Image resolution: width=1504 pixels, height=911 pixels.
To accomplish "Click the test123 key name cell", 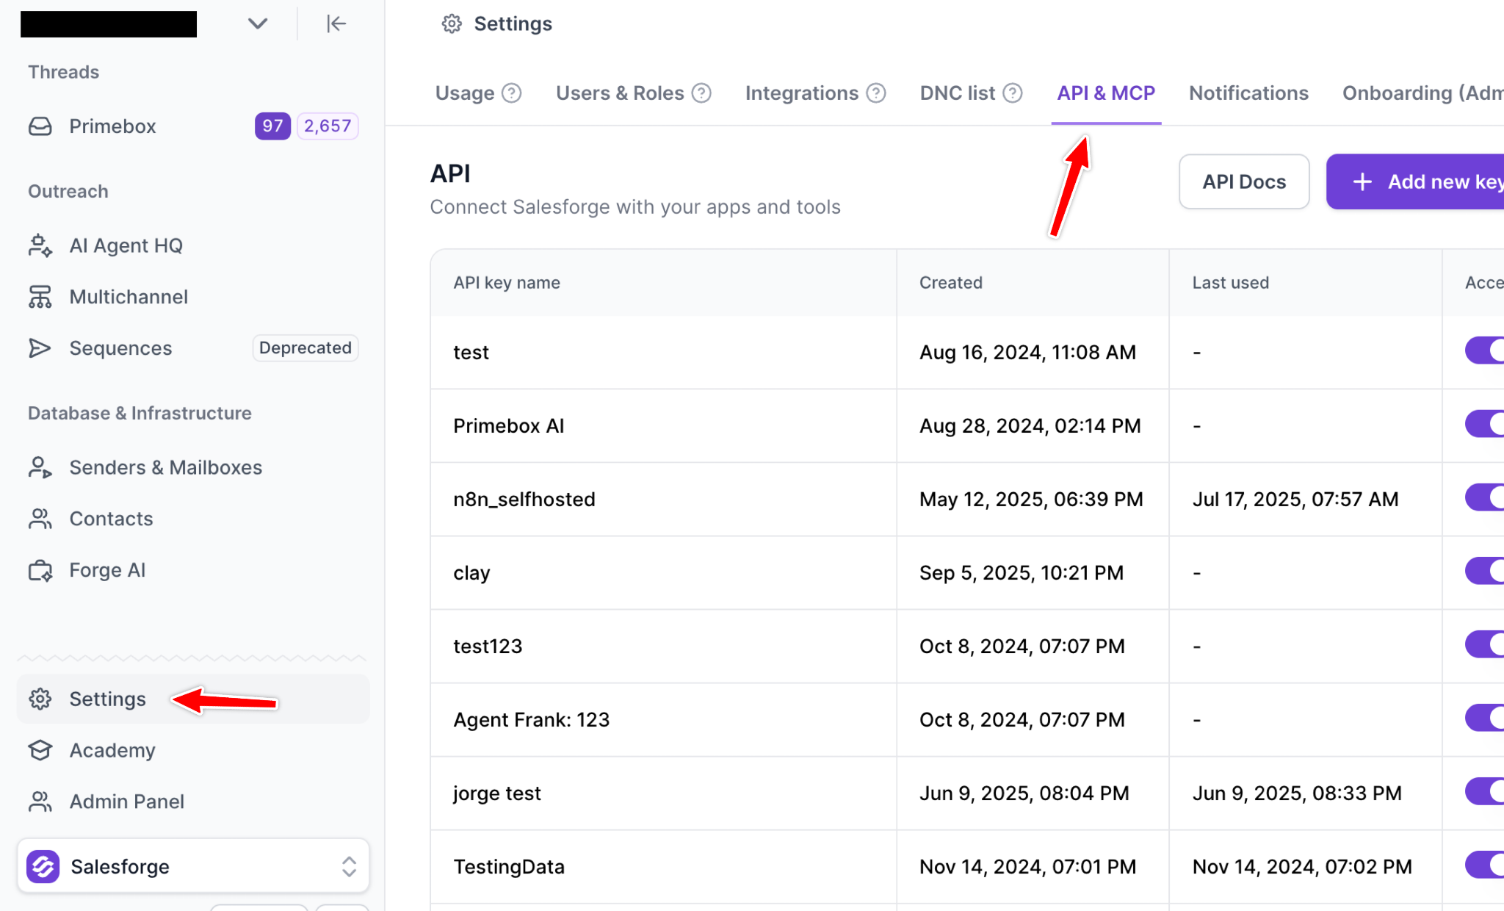I will pyautogui.click(x=663, y=646).
